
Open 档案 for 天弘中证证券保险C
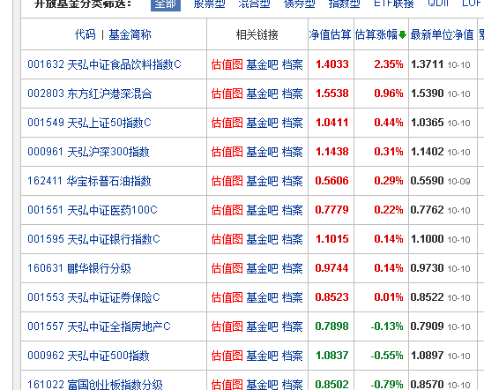coord(293,297)
